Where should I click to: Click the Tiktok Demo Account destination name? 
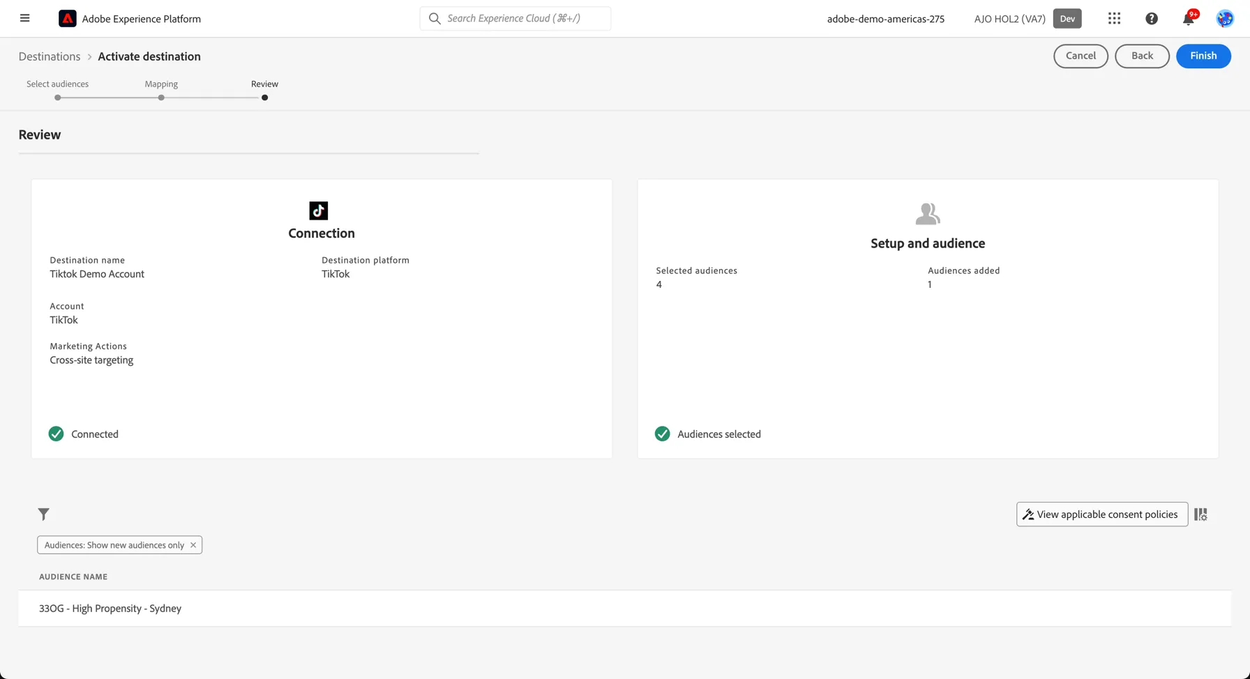pos(97,274)
